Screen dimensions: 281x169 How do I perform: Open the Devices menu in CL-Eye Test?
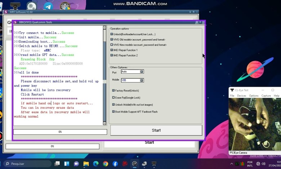[x=241, y=96]
